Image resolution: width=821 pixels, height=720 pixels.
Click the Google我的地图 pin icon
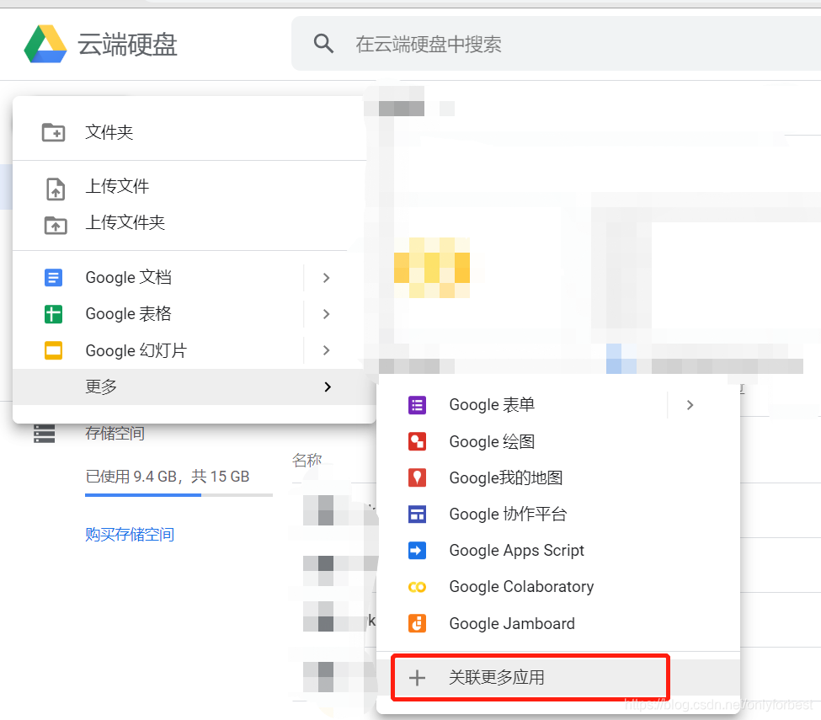pyautogui.click(x=417, y=477)
